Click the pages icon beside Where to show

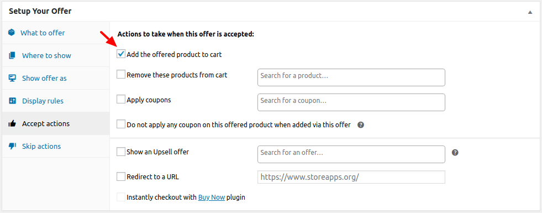point(13,55)
